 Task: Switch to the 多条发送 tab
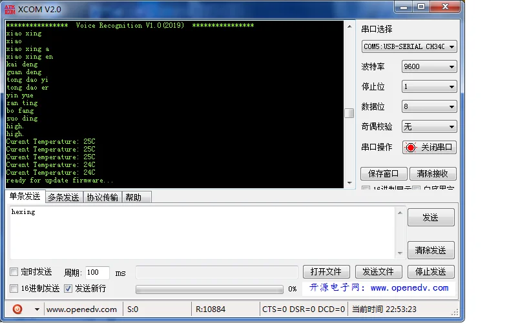point(63,197)
